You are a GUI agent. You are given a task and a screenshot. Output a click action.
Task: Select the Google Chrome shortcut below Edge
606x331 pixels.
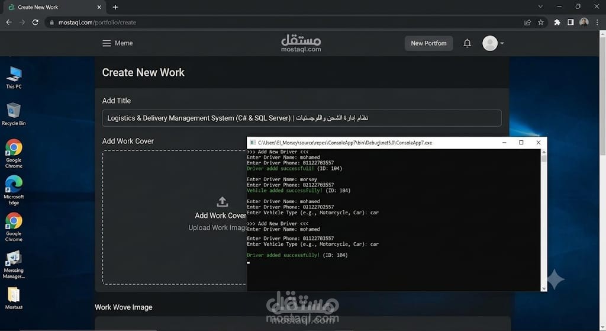(x=14, y=227)
